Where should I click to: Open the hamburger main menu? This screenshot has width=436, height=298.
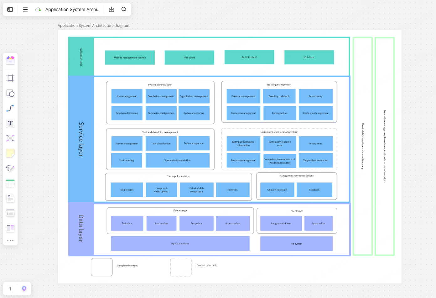tap(25, 9)
